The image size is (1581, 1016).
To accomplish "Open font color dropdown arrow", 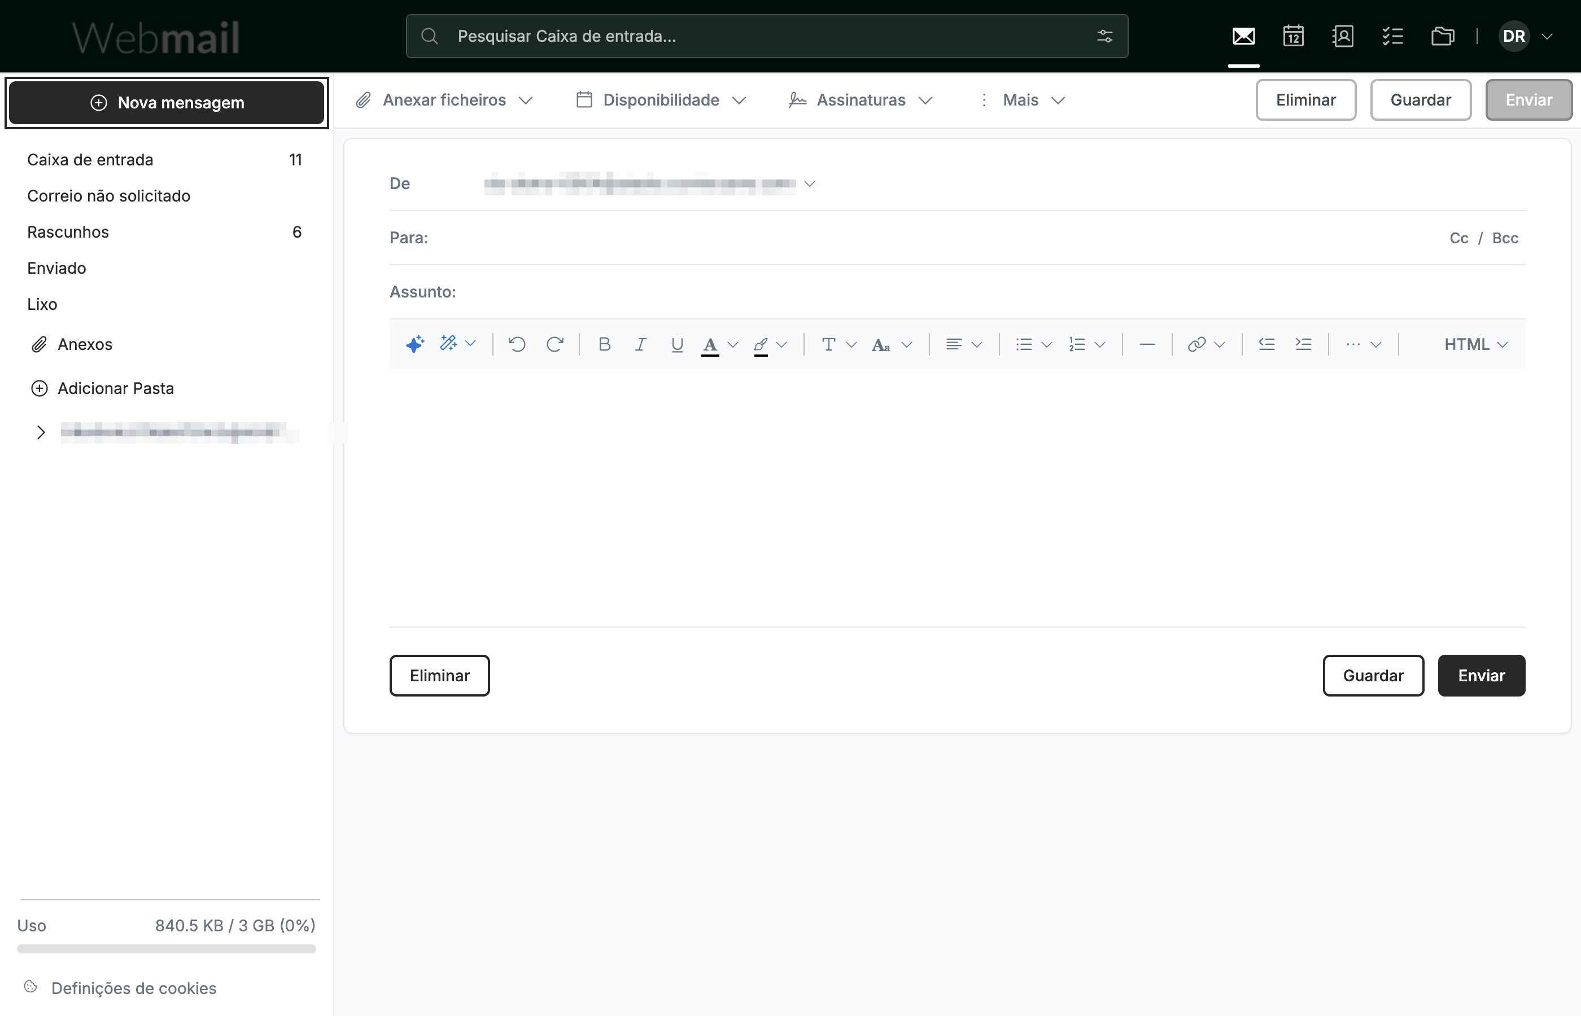I will coord(732,344).
